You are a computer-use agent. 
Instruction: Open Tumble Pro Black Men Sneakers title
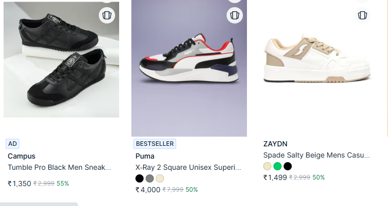coord(59,167)
